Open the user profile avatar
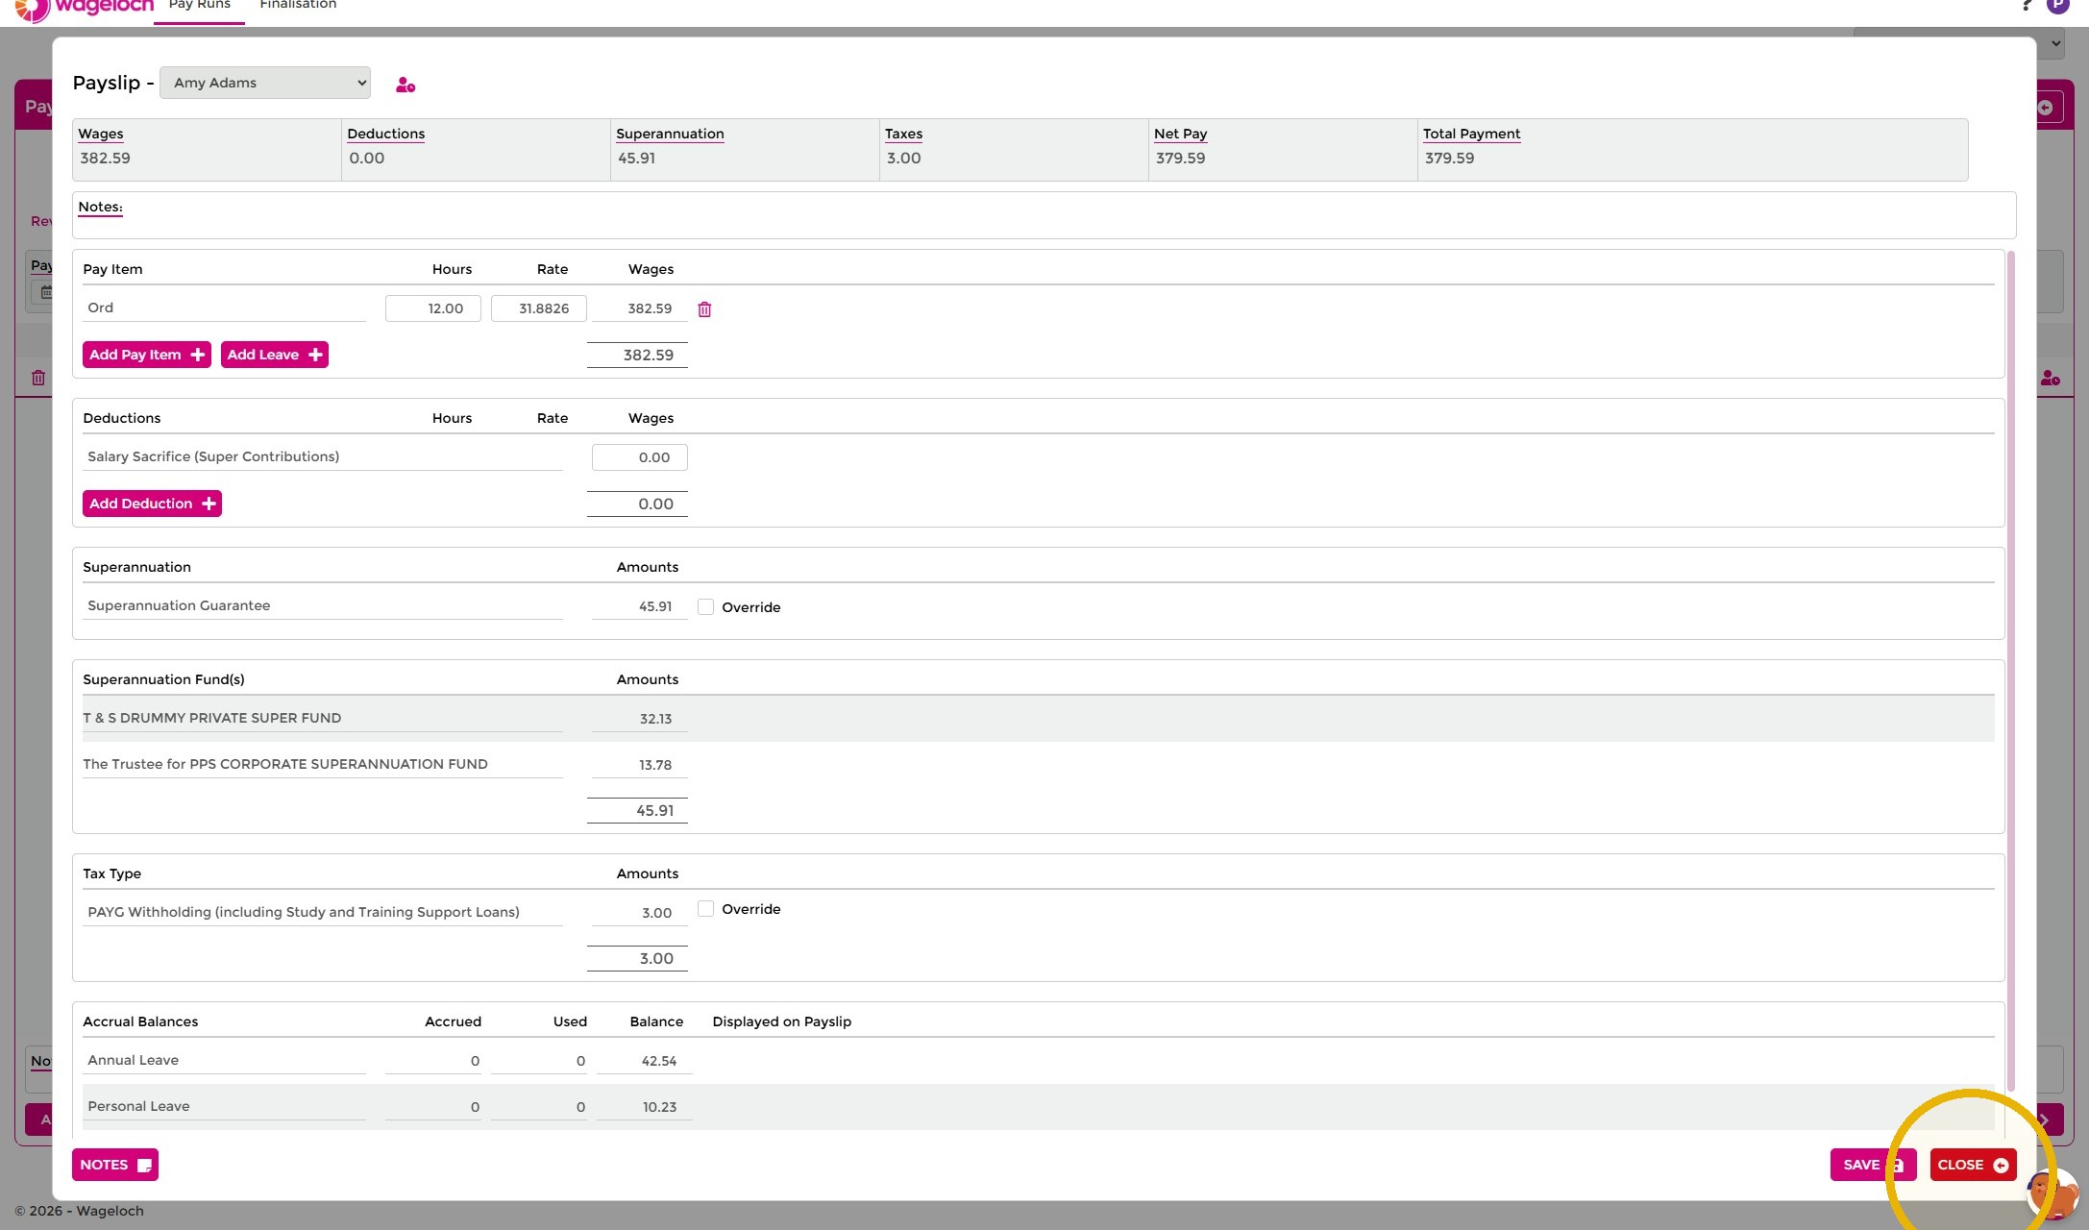Image resolution: width=2089 pixels, height=1230 pixels. [x=2058, y=6]
